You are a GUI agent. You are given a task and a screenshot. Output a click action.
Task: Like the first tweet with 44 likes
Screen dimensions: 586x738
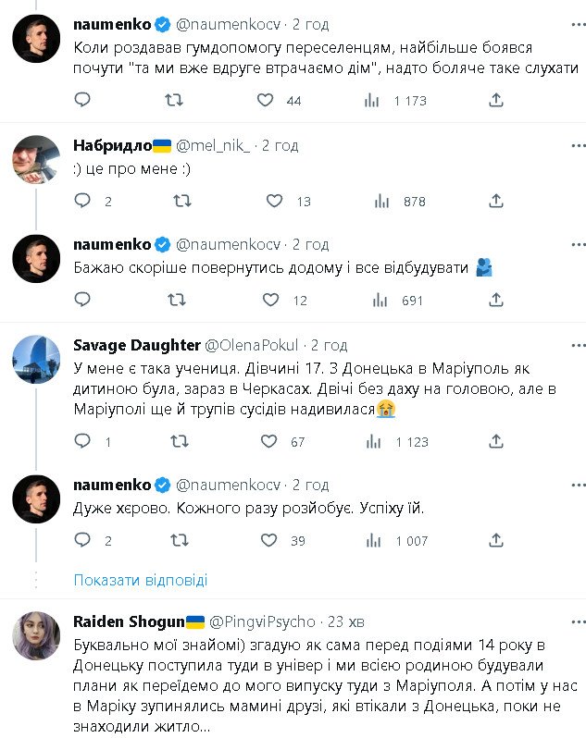click(265, 100)
